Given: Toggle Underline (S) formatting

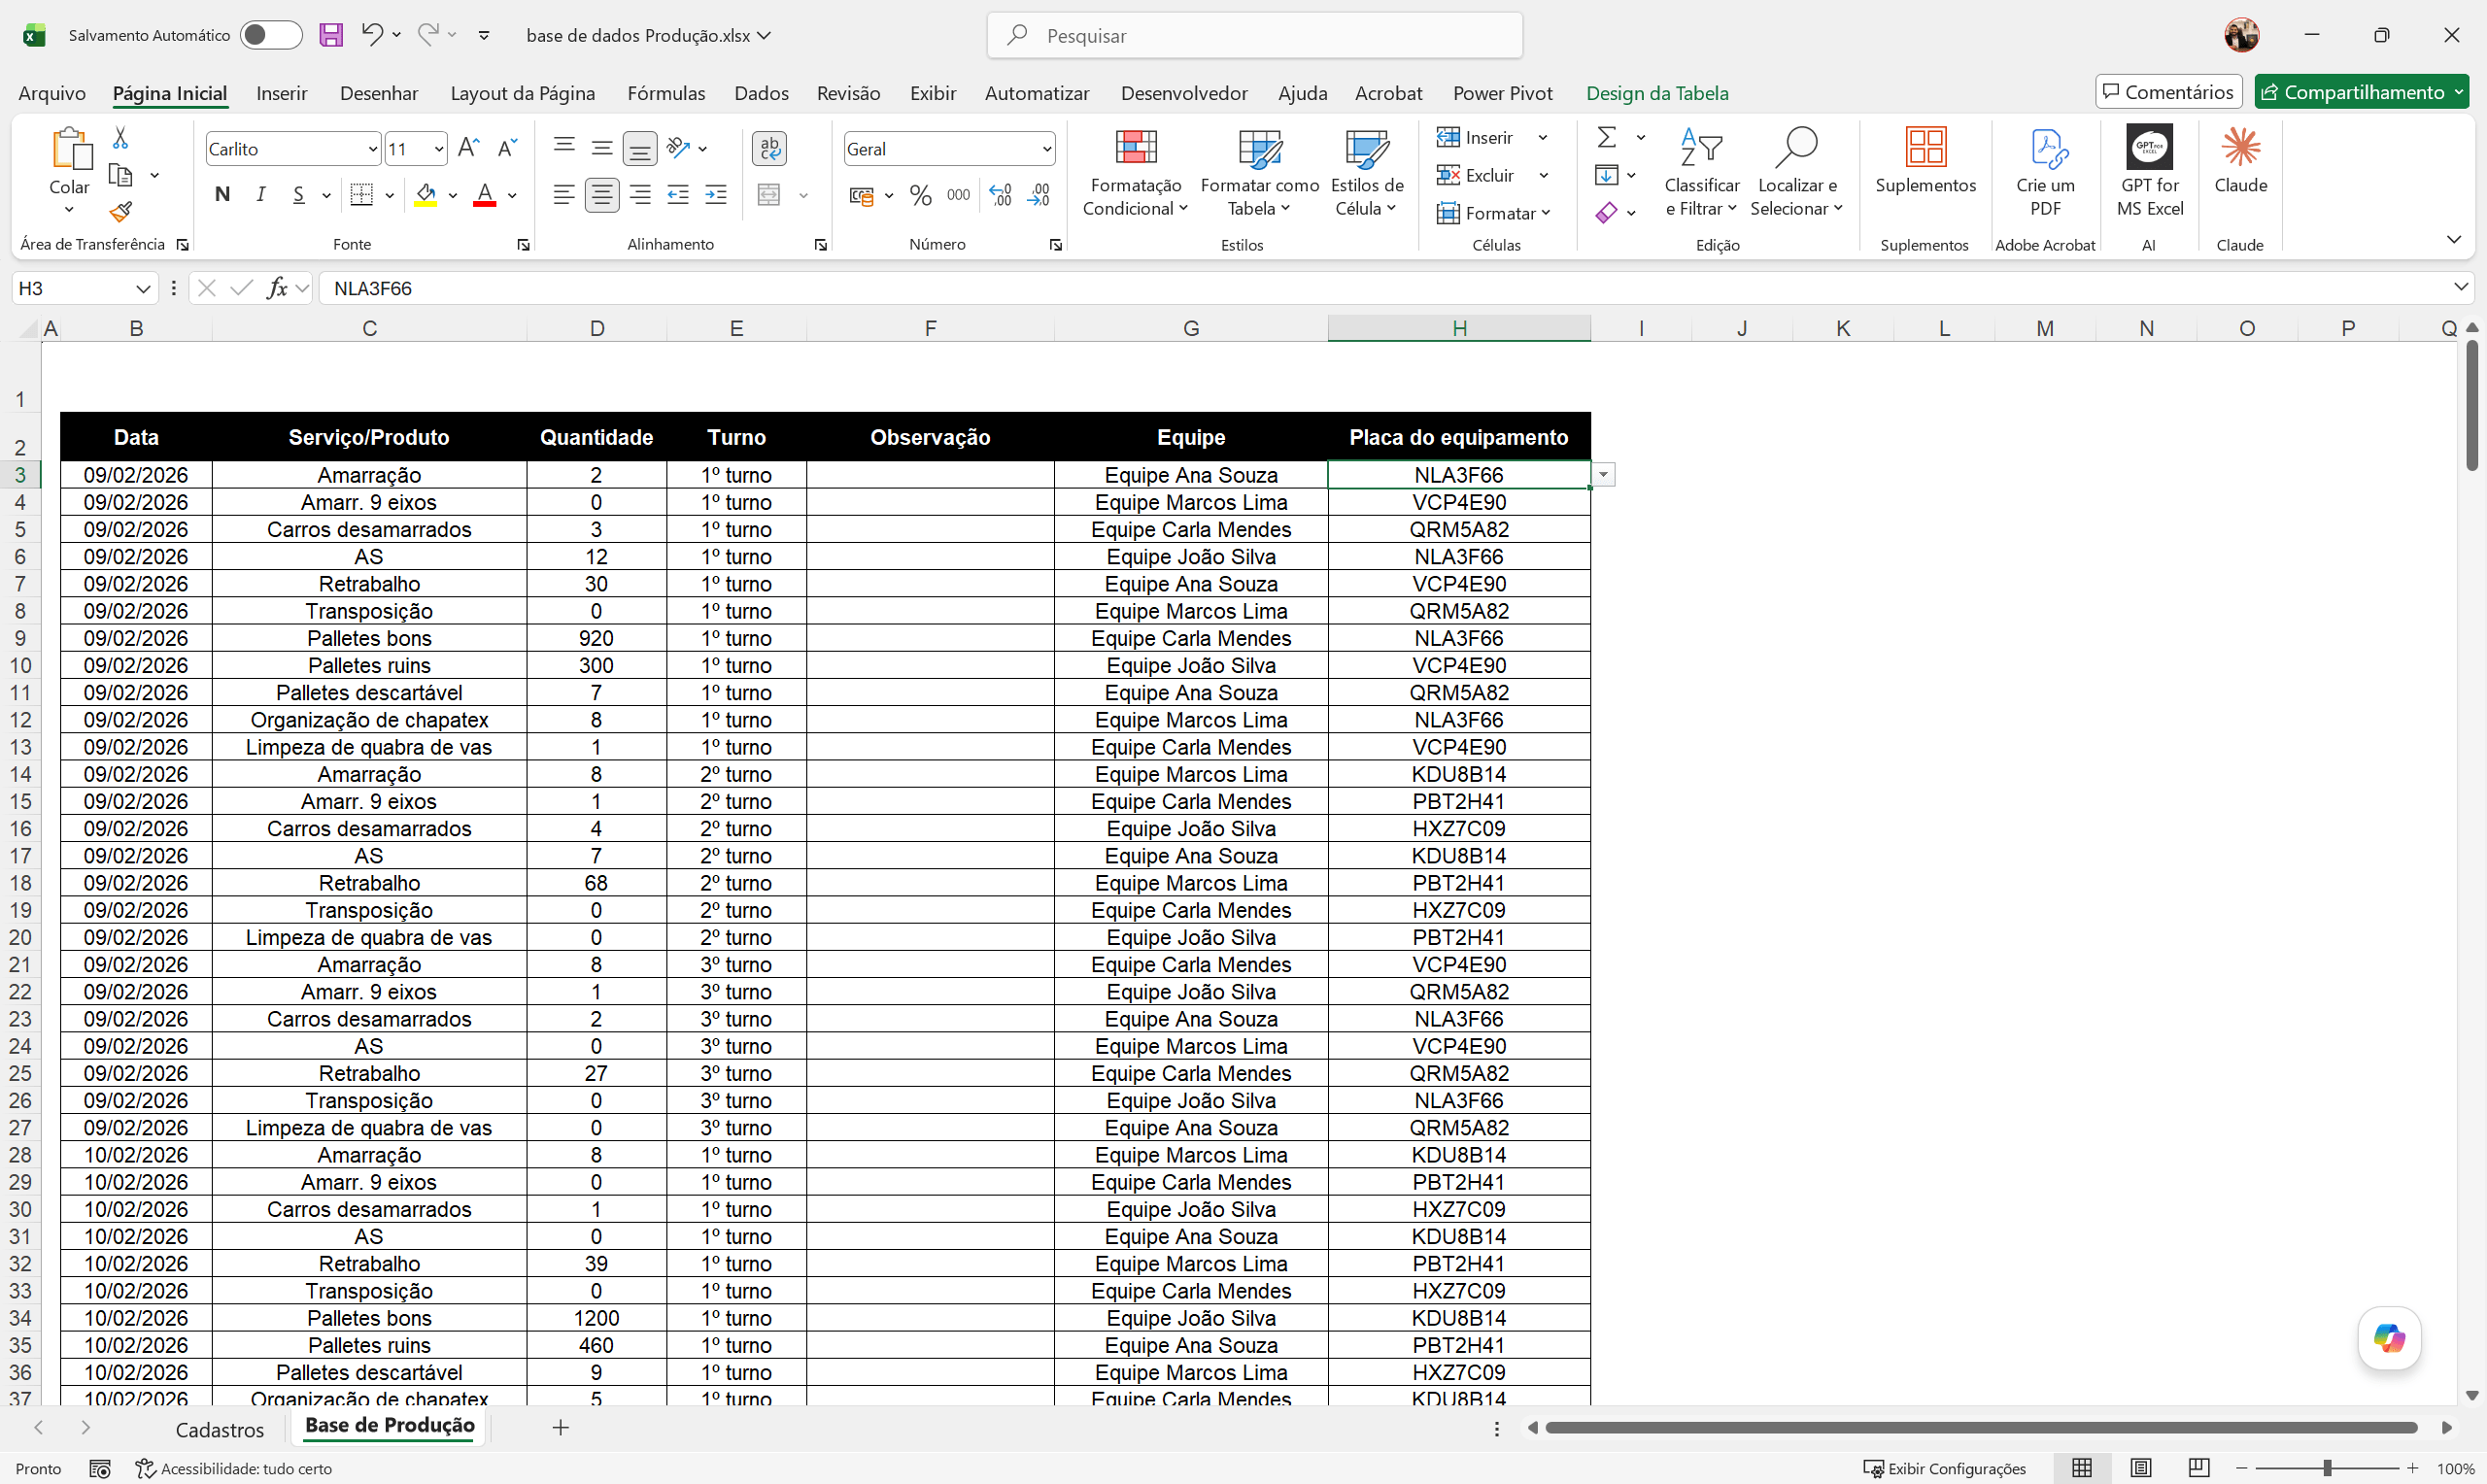Looking at the screenshot, I should click(x=299, y=195).
